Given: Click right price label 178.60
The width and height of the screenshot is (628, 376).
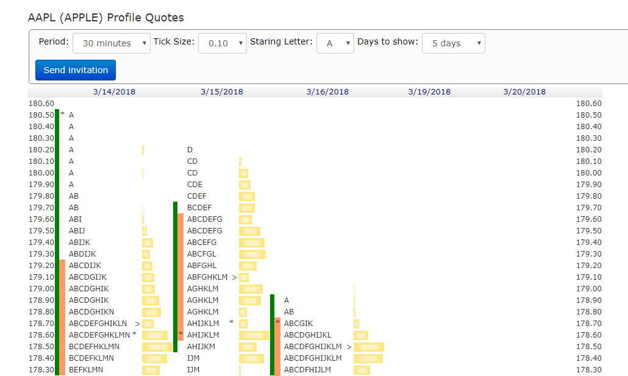Looking at the screenshot, I should coord(589,335).
